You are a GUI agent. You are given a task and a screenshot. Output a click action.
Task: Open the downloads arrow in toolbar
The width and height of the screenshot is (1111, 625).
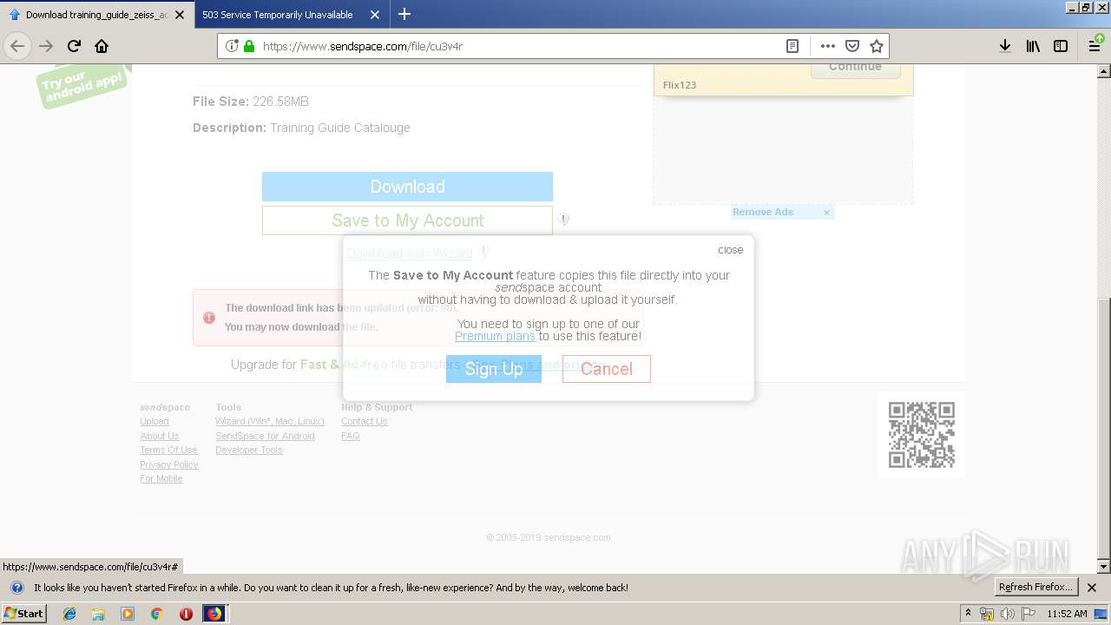(x=1004, y=46)
